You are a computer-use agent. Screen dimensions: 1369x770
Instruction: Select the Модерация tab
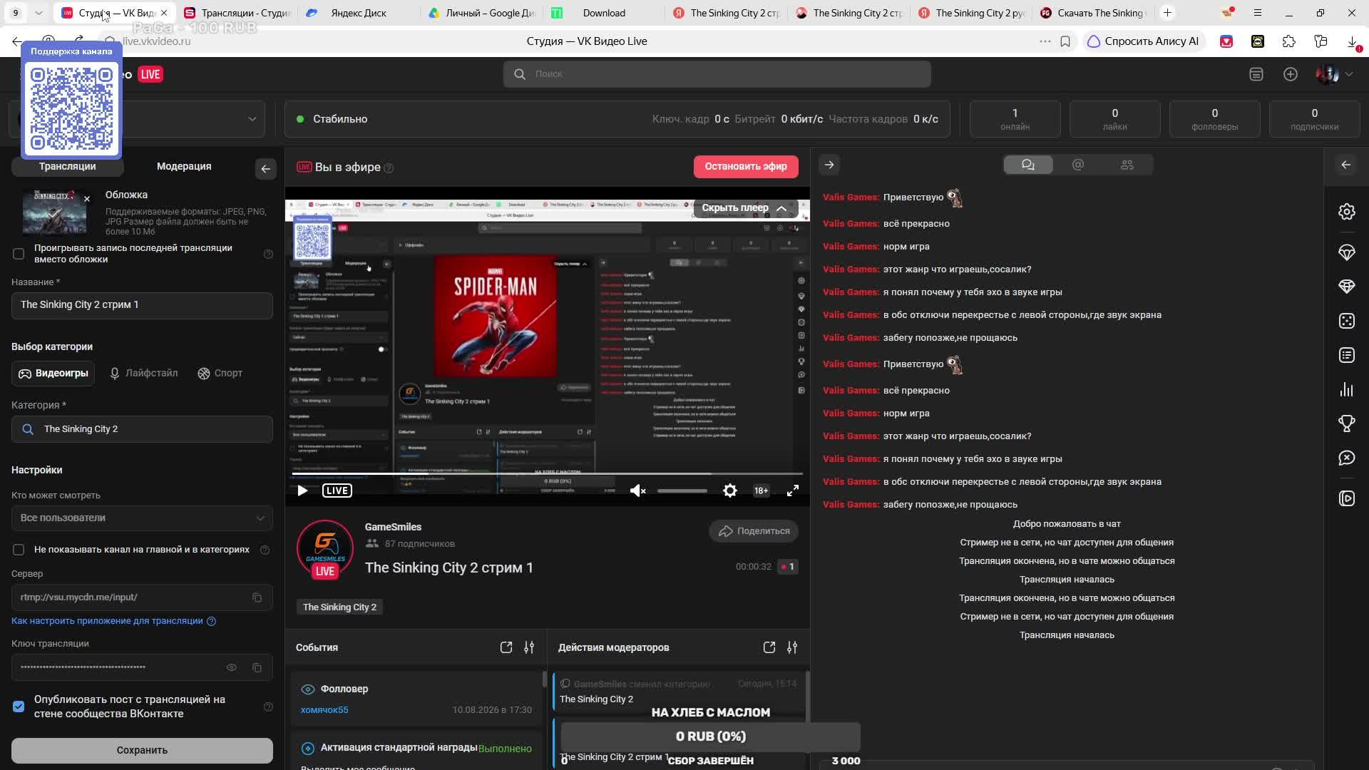click(184, 167)
